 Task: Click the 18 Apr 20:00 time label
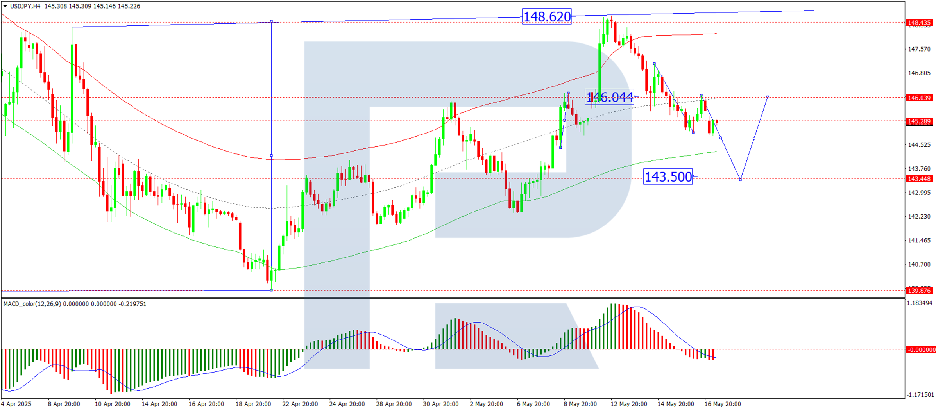tap(253, 404)
